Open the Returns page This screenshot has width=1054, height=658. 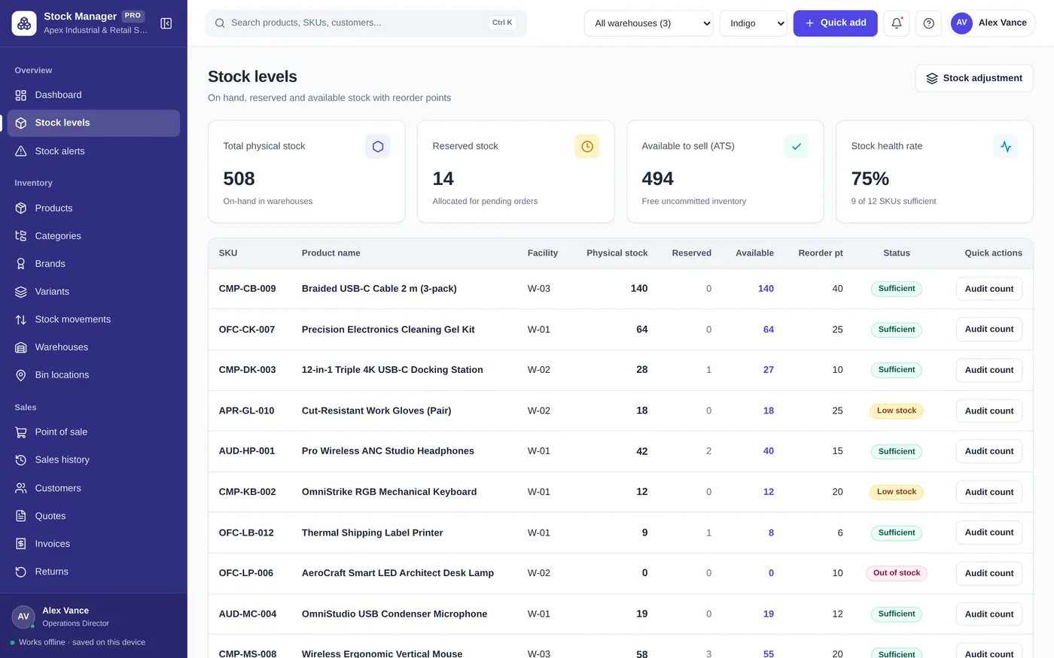coord(93,572)
